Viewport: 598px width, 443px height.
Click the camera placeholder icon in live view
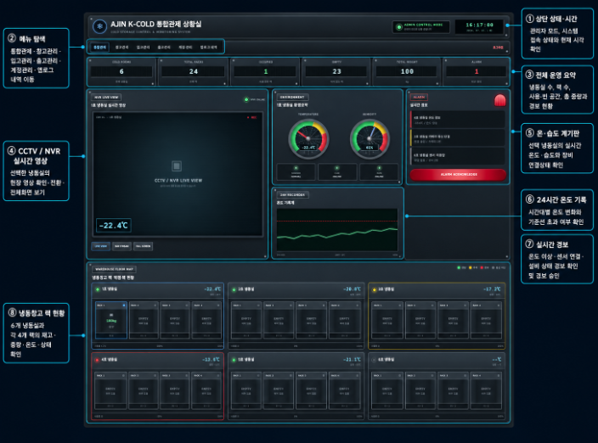click(x=177, y=166)
